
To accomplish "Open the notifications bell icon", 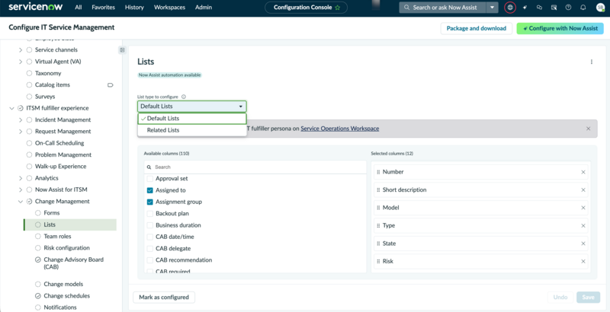I will pos(583,8).
